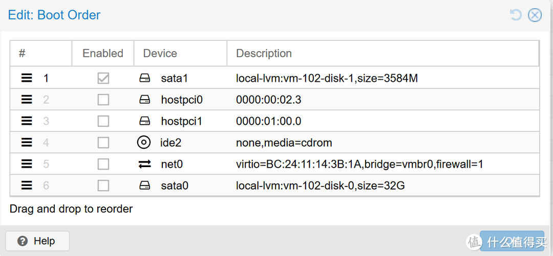
Task: Click the drag handle for ide2 row
Action: (x=27, y=143)
